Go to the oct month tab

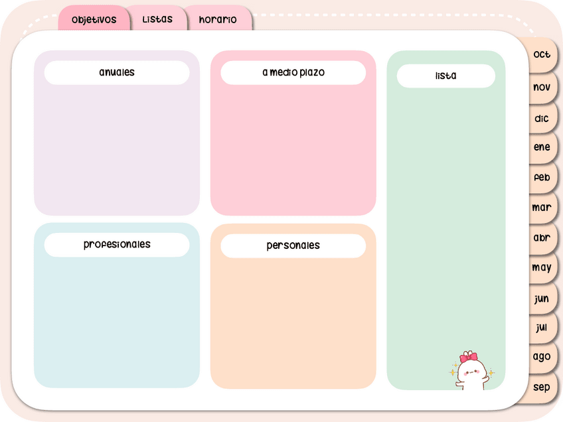(x=542, y=54)
